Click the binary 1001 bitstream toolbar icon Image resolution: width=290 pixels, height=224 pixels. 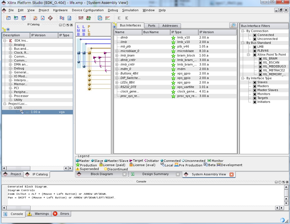[x=69, y=18]
